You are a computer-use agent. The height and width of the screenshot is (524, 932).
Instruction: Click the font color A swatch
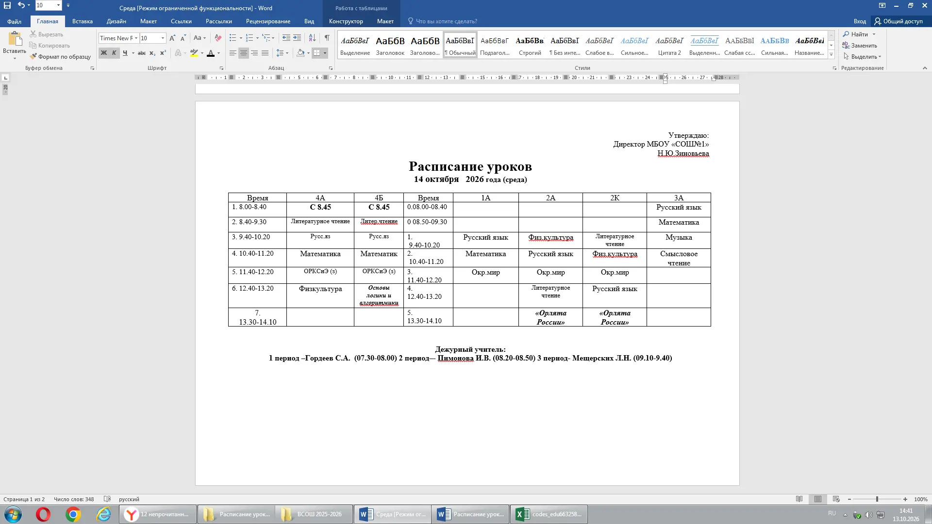(x=211, y=53)
